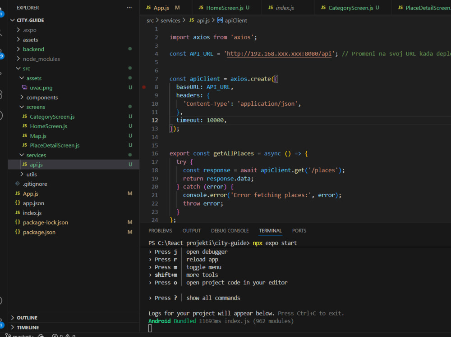Click line number 12 in gutter

coord(155,120)
